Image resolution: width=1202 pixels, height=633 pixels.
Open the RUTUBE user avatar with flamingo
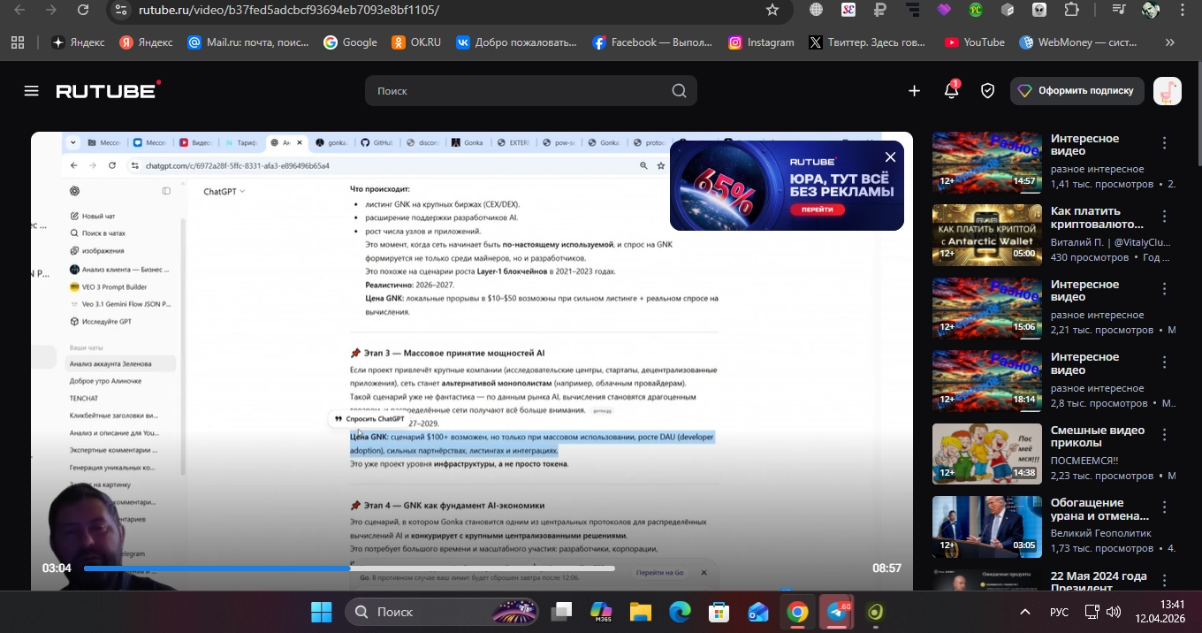[x=1168, y=91]
